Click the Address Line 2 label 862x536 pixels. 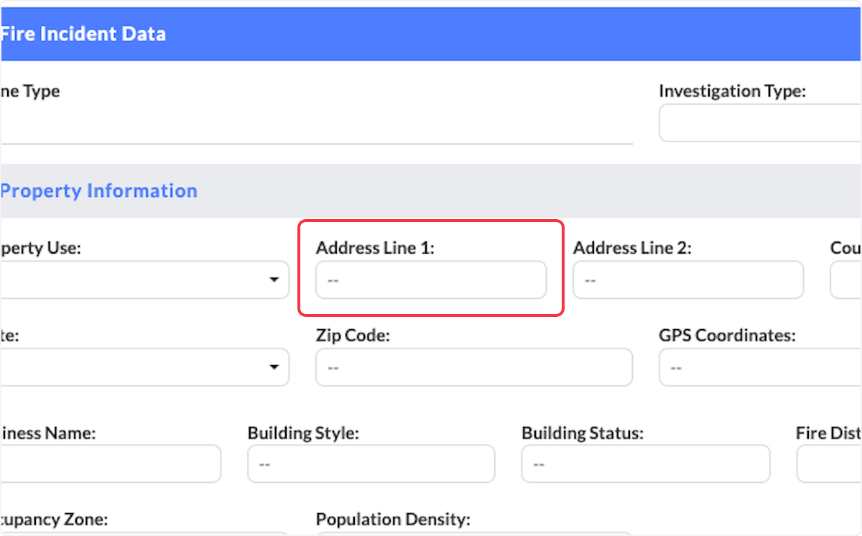point(632,248)
